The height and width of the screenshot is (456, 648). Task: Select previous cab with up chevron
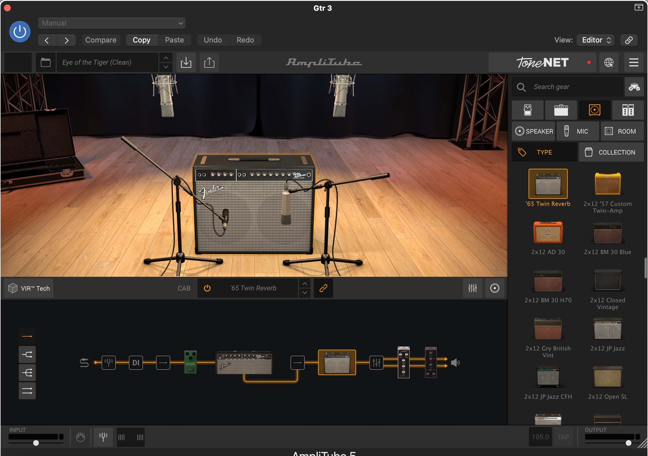click(304, 284)
